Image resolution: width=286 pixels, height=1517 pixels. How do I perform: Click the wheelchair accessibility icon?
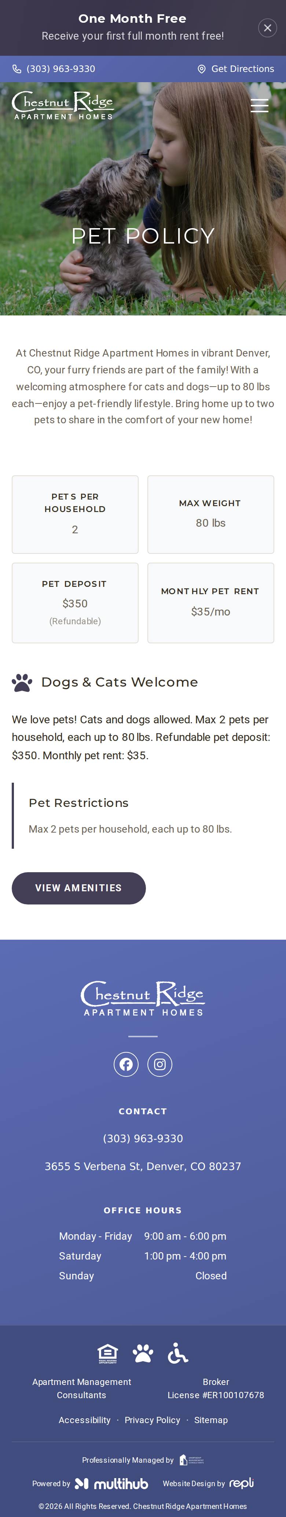(x=178, y=1353)
